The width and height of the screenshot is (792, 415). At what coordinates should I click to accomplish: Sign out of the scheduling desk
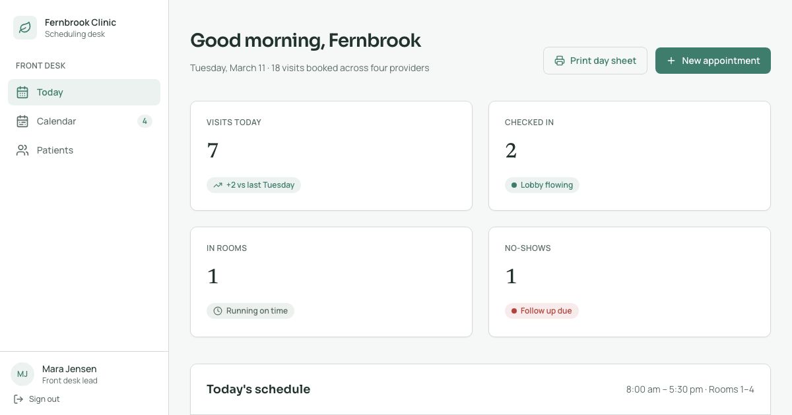(37, 399)
